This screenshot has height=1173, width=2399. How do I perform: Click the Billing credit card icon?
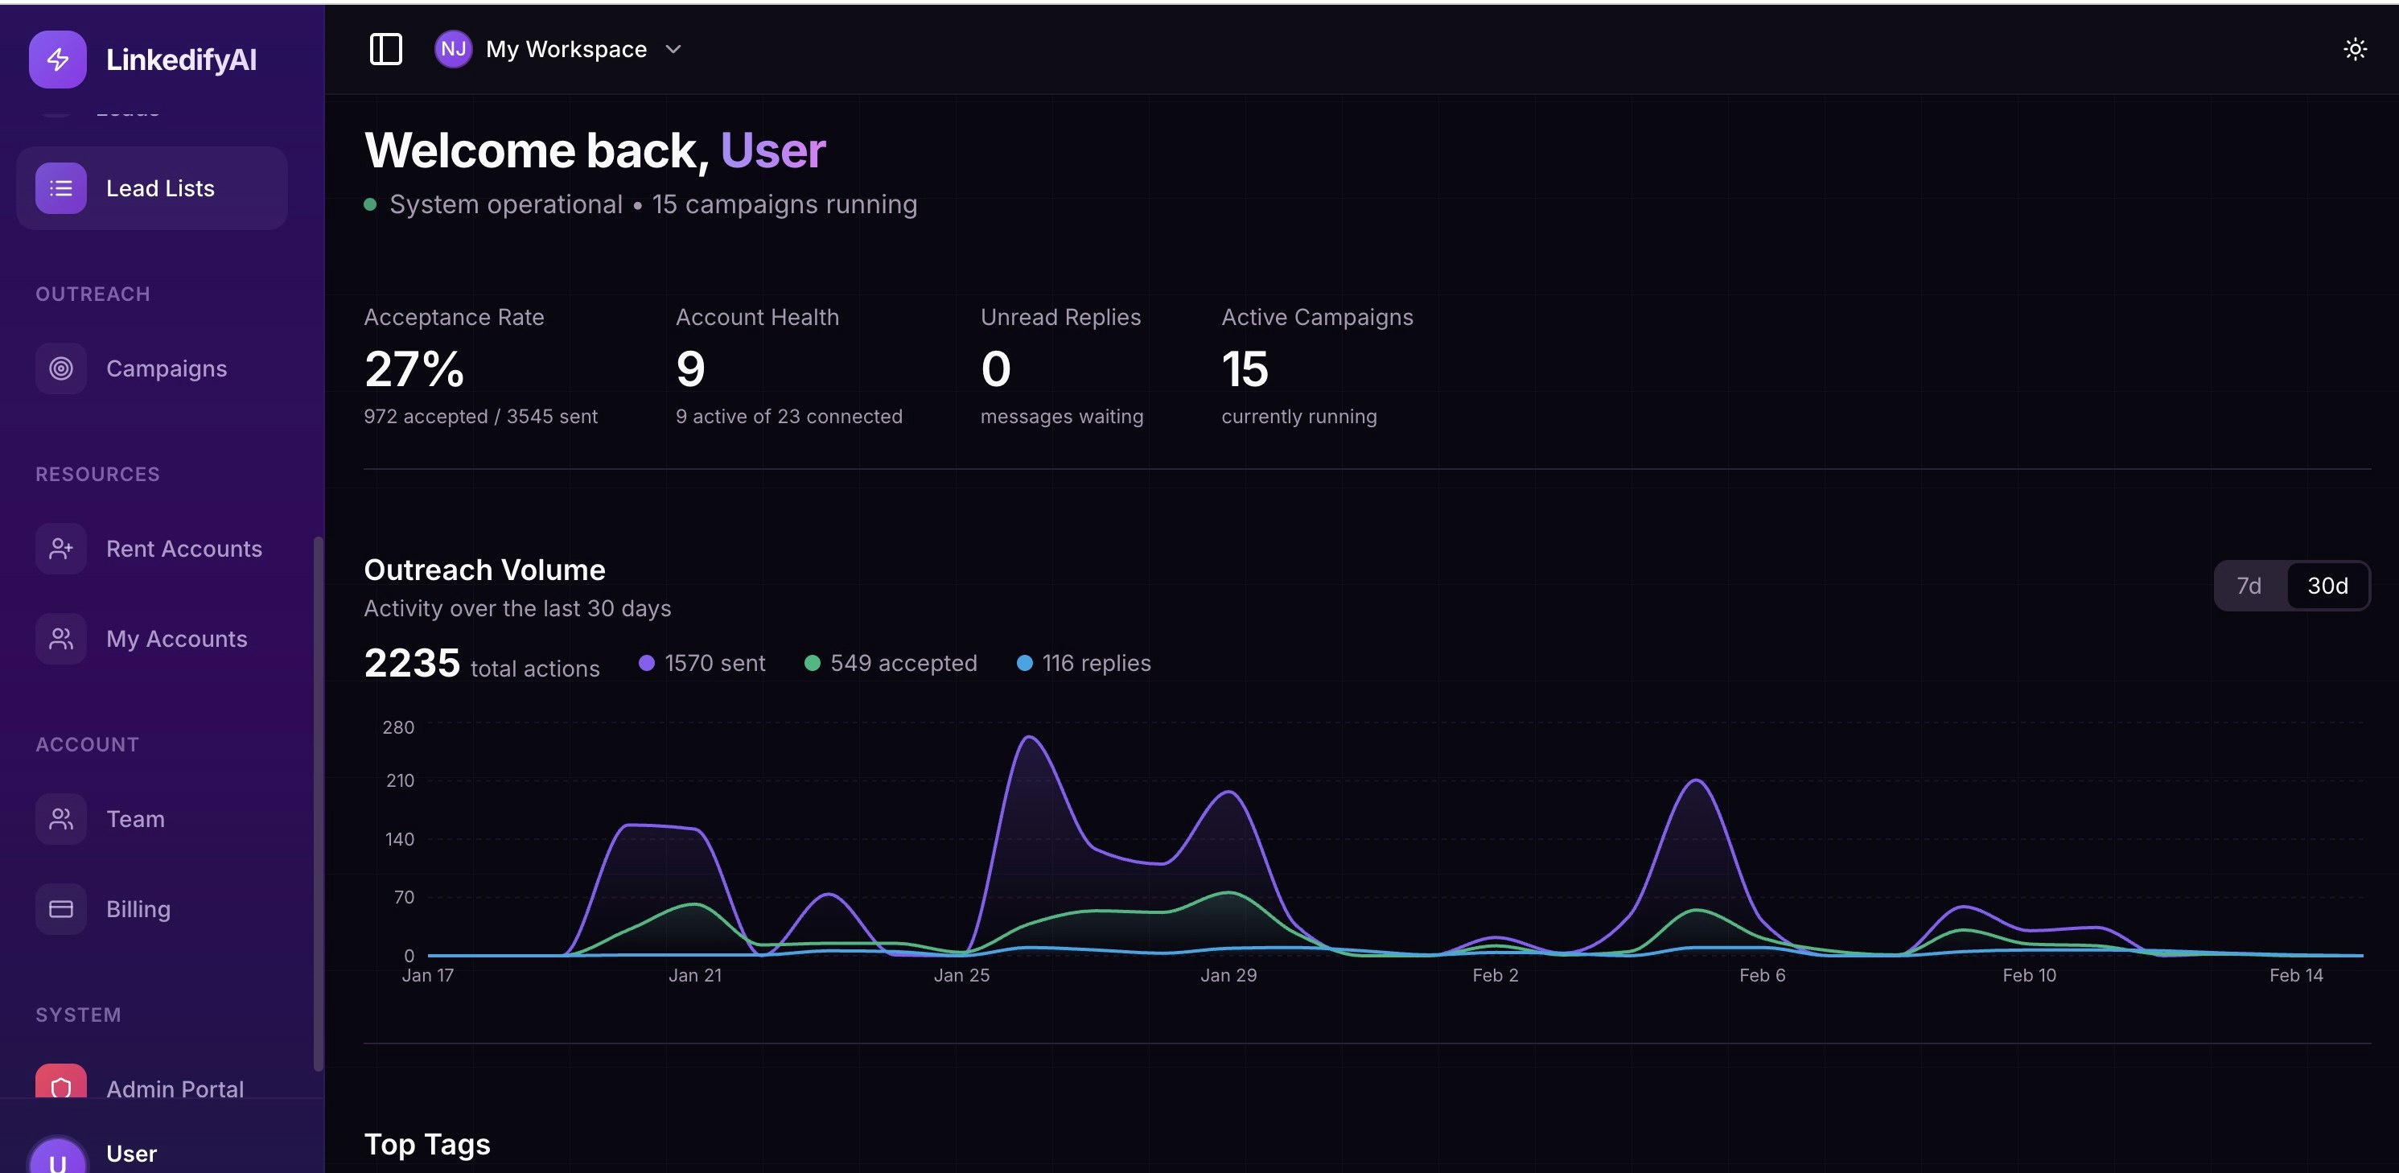61,909
